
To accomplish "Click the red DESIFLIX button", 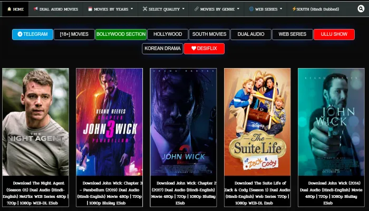I will pyautogui.click(x=204, y=49).
